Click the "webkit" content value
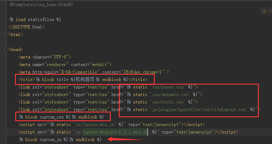 coord(99,64)
